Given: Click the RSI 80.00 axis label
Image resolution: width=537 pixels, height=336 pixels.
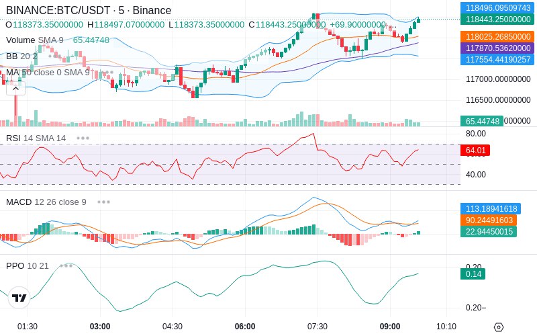Looking at the screenshot, I should tap(476, 134).
